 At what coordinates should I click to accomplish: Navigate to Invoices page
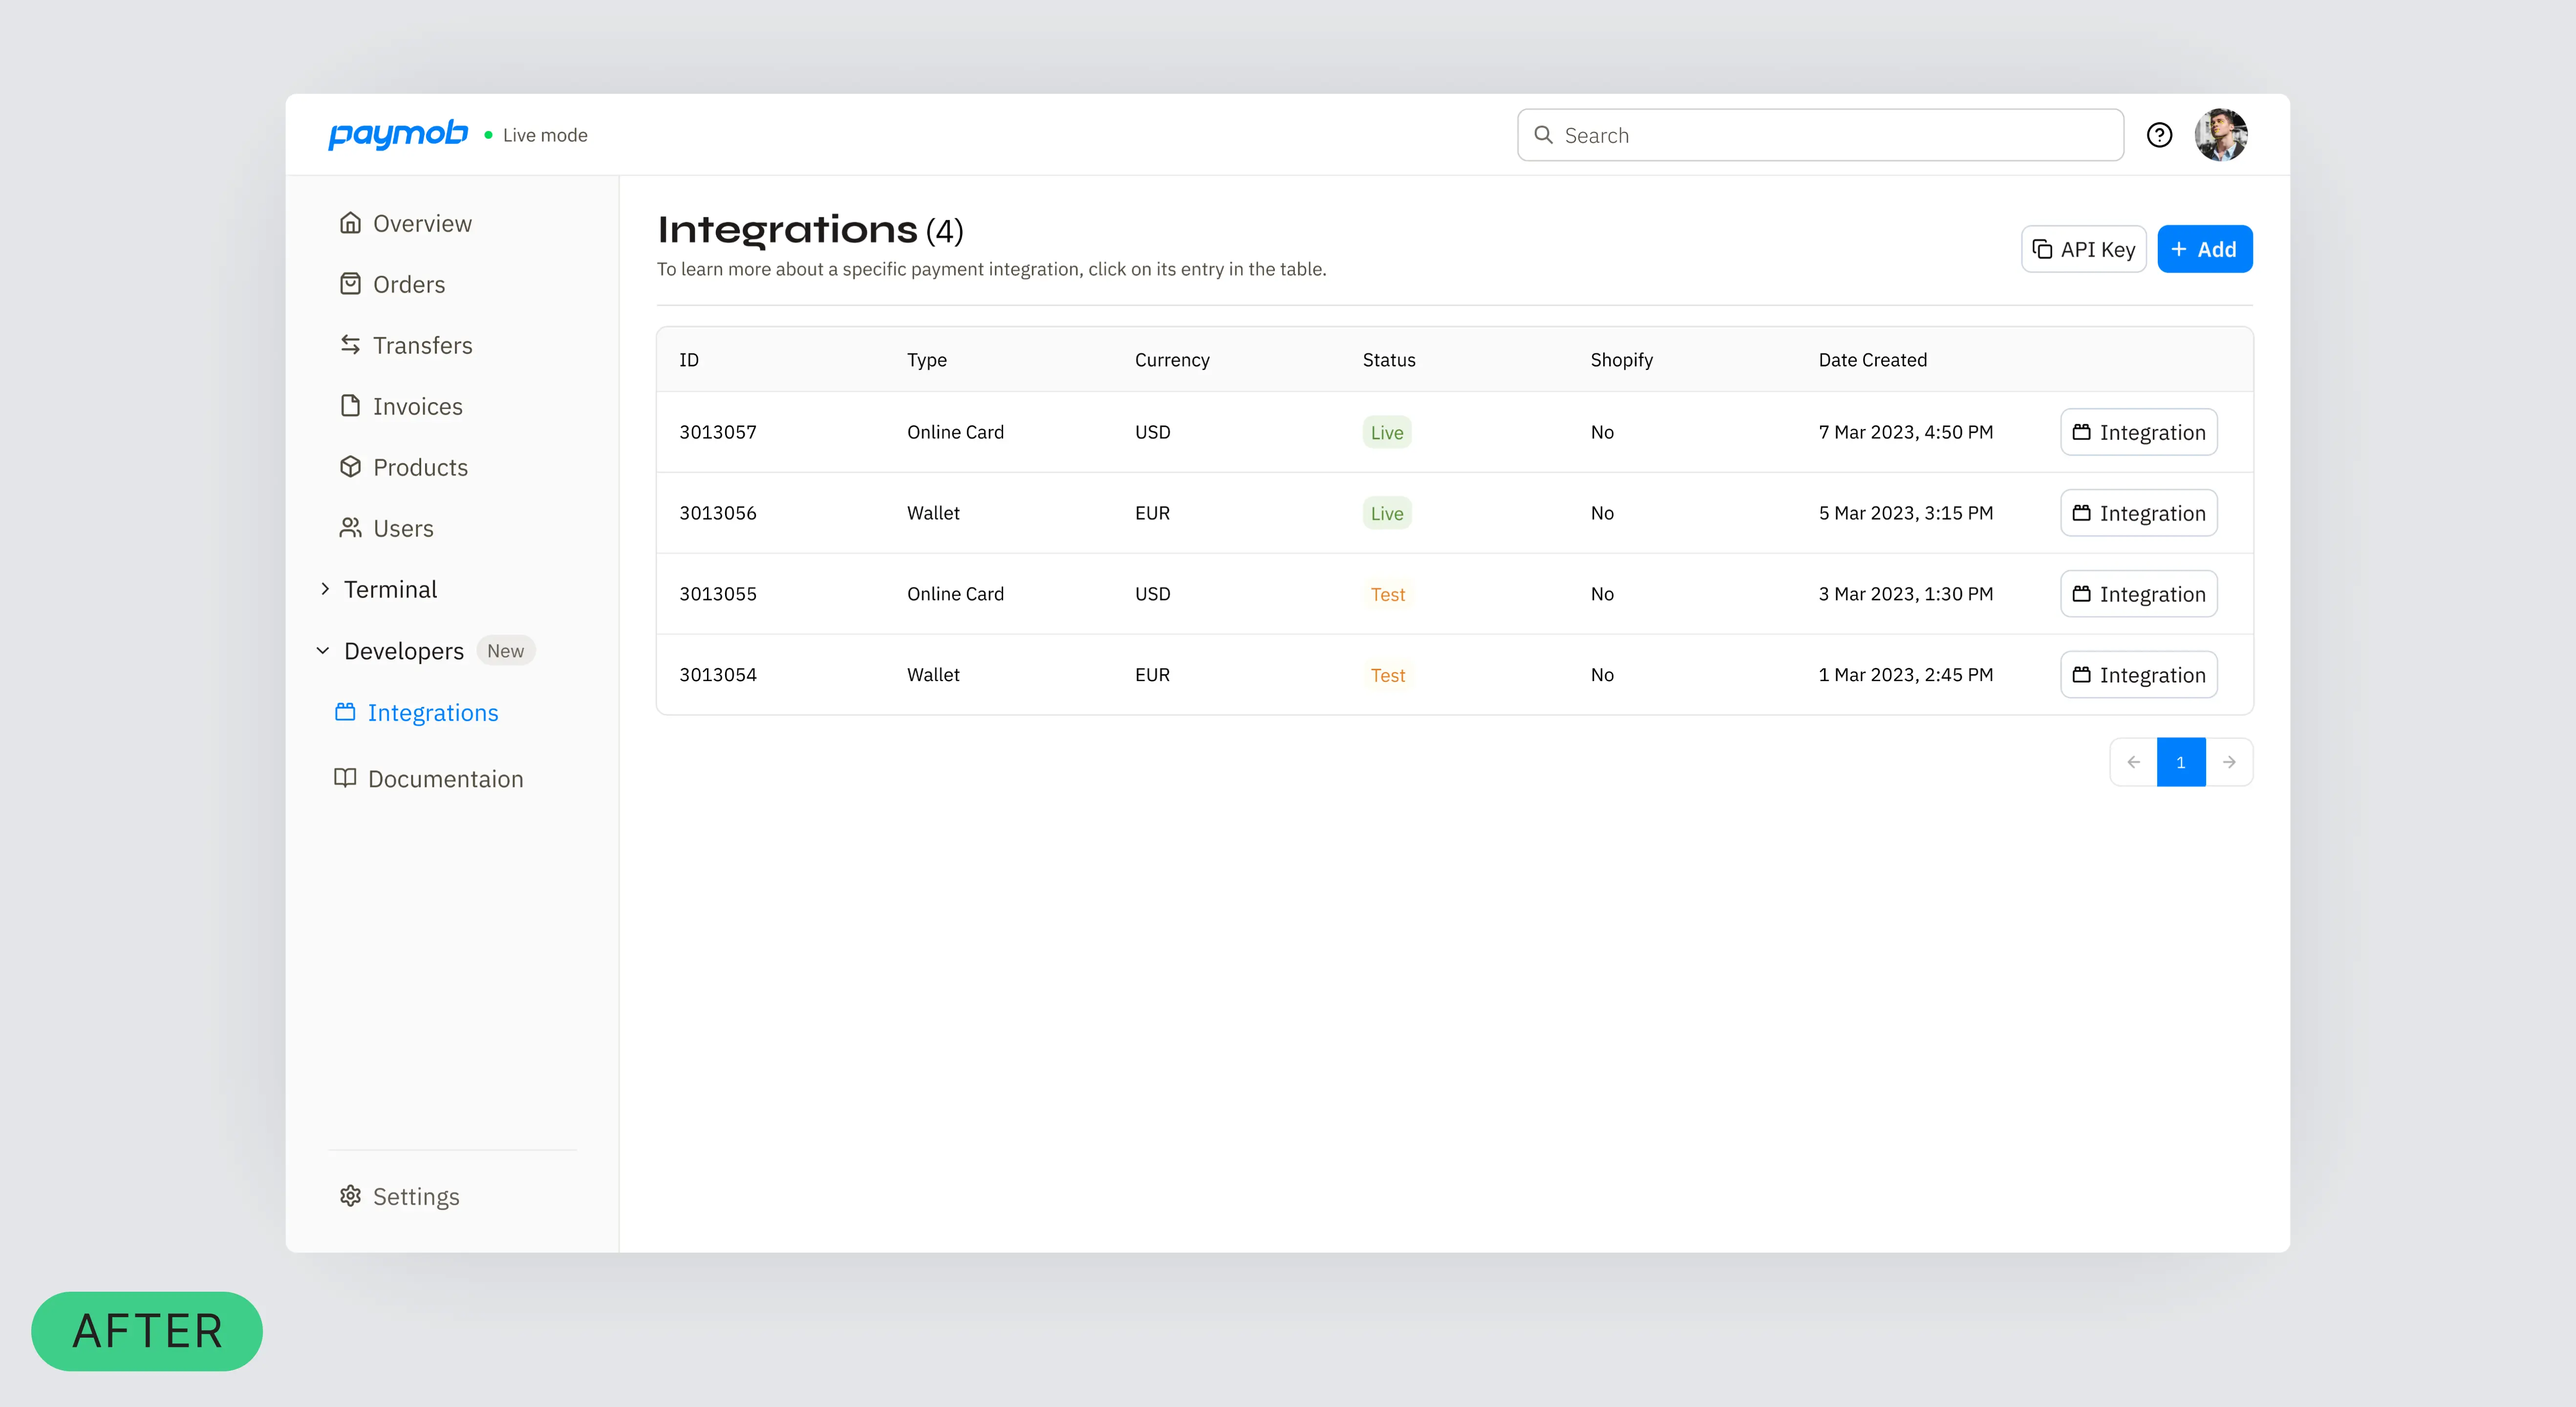pos(417,406)
